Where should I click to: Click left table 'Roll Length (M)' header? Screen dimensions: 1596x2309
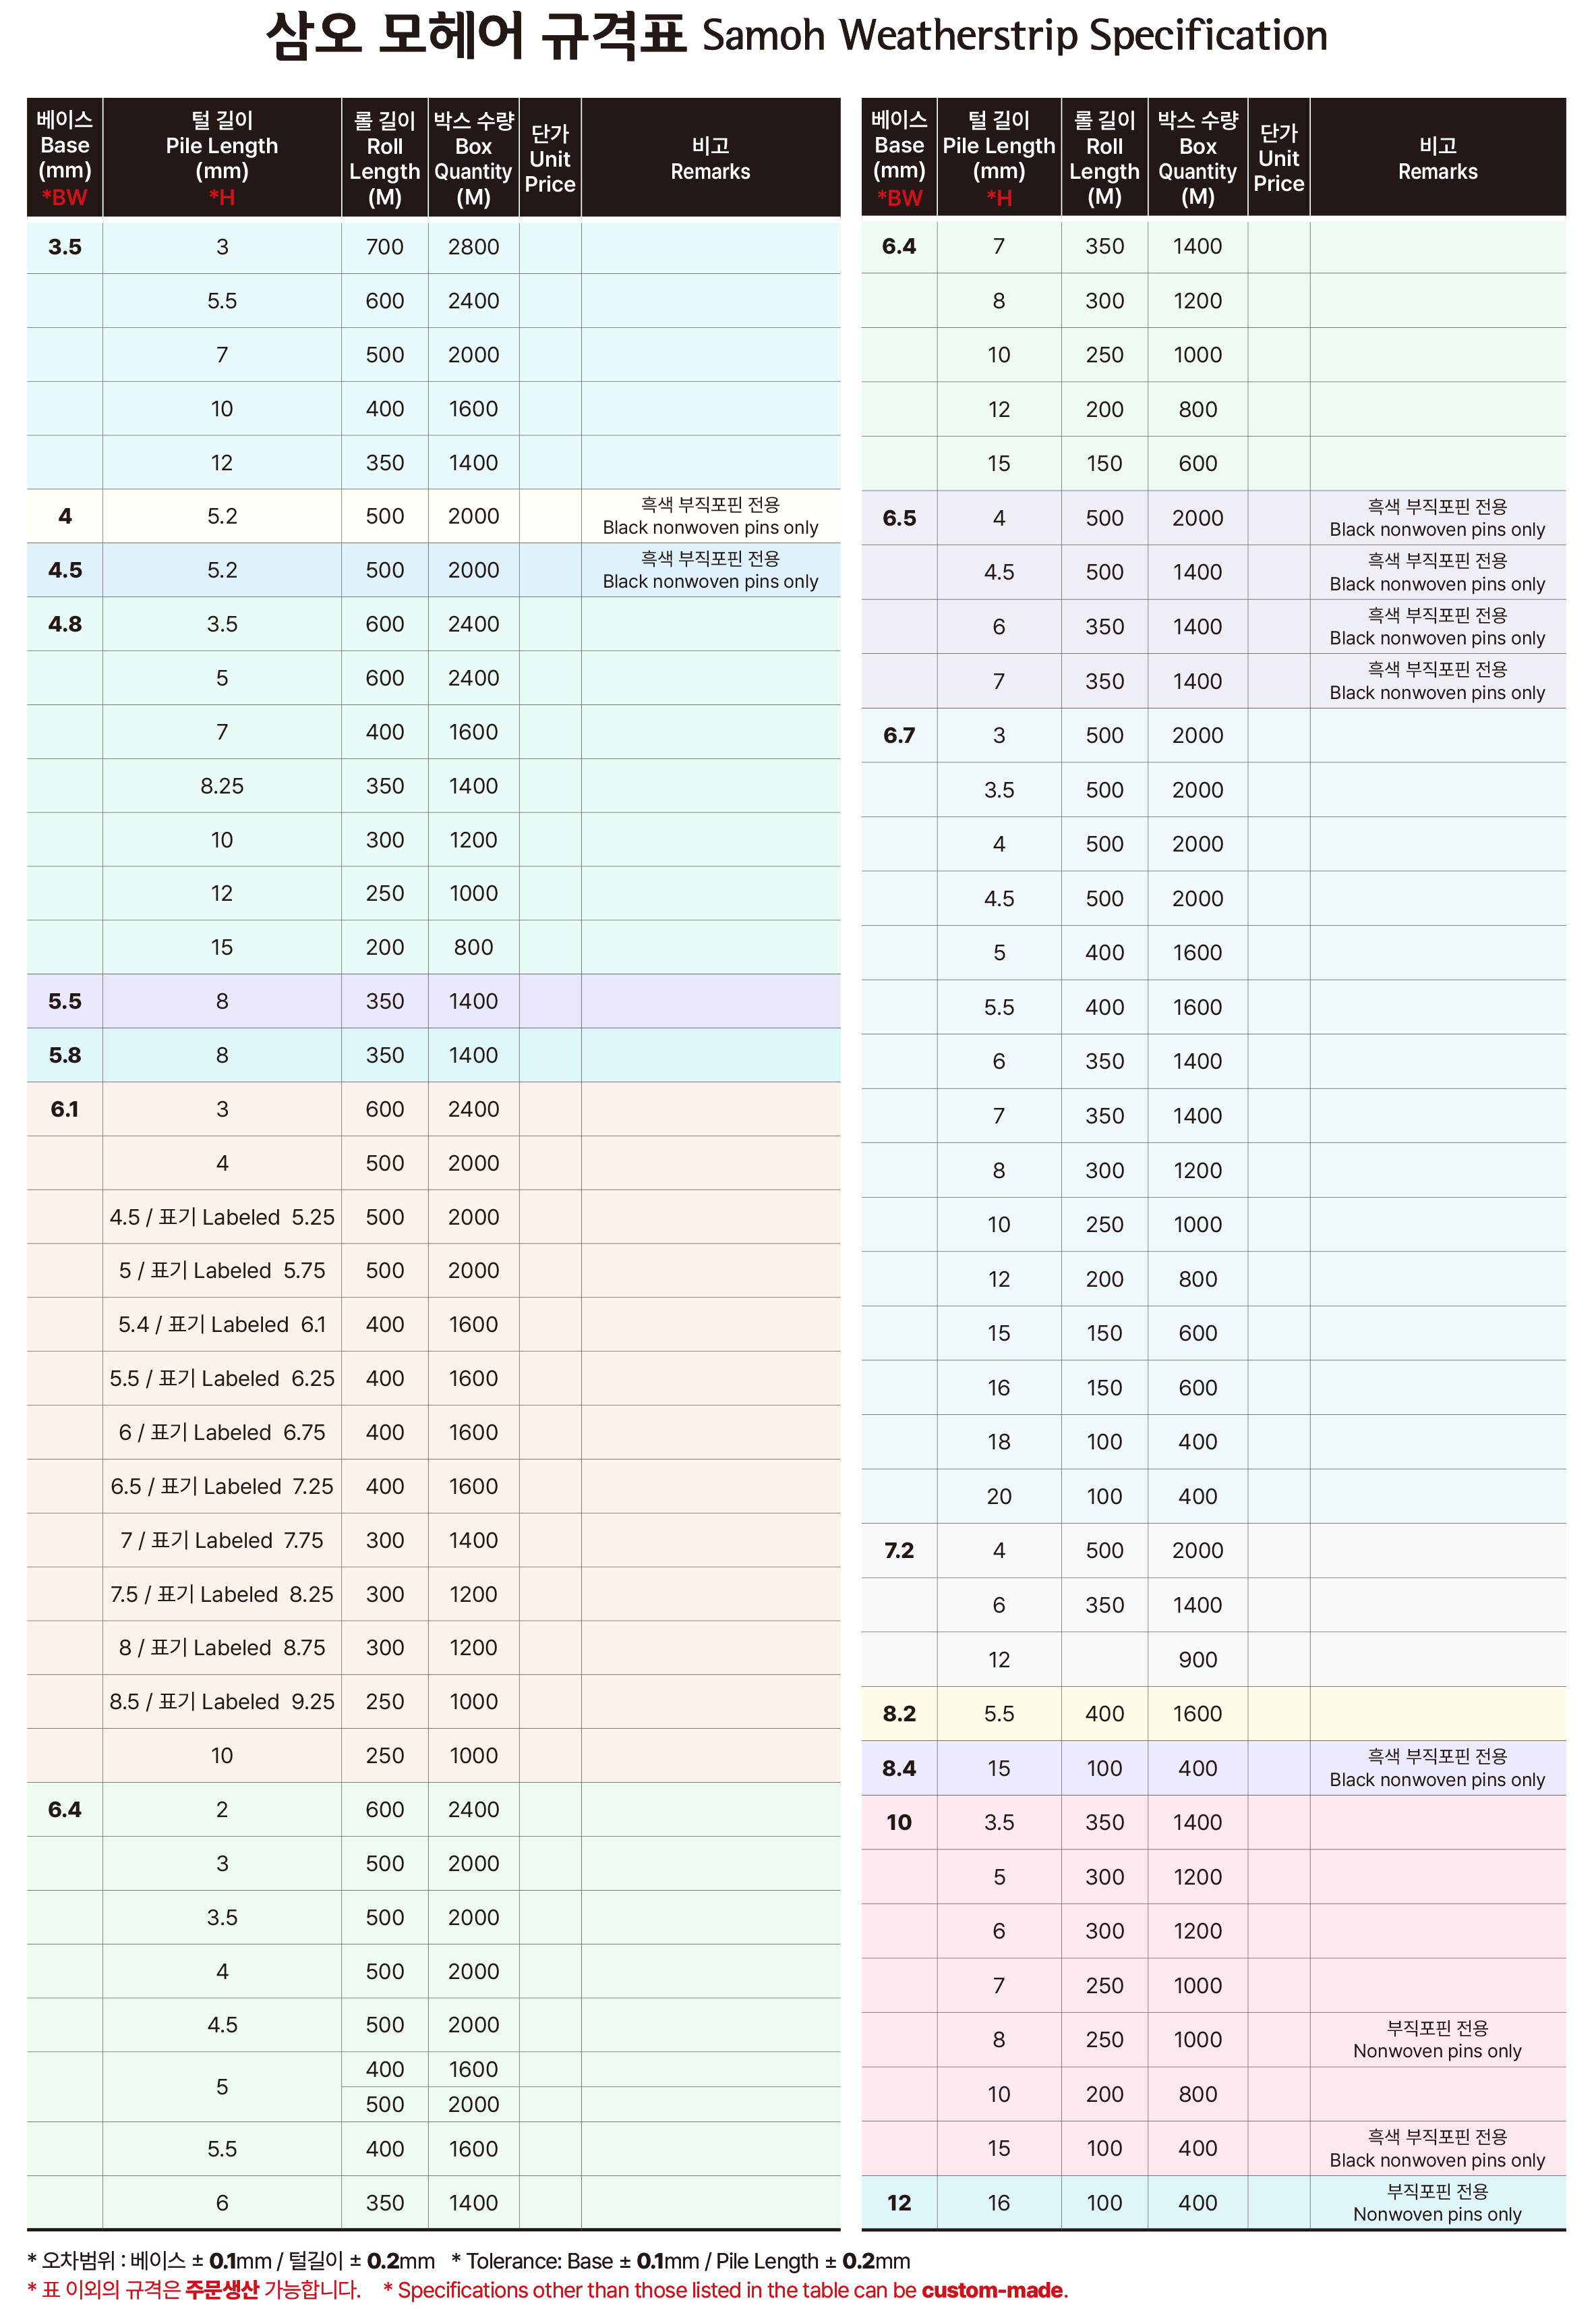[x=384, y=158]
